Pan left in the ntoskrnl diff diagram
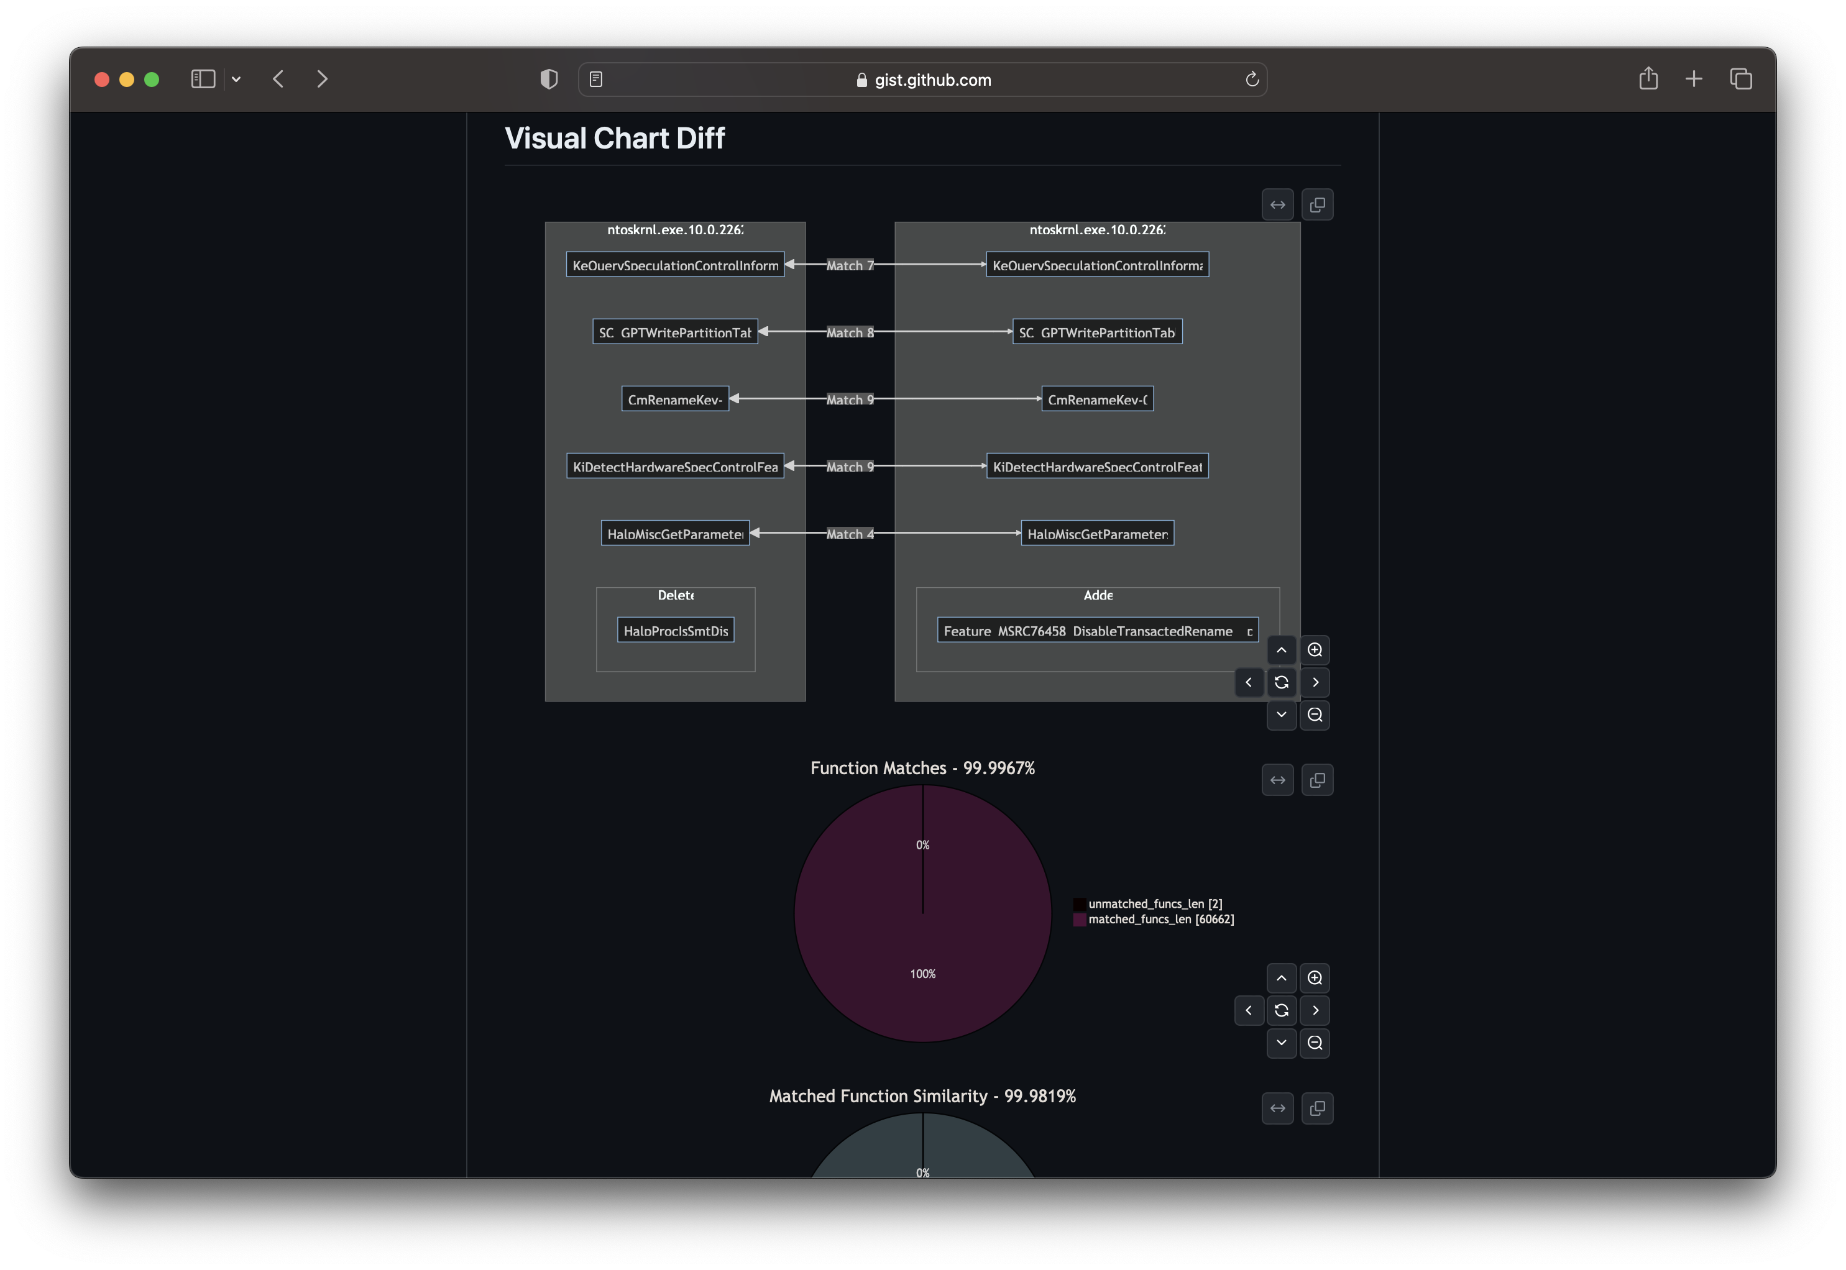Image resolution: width=1846 pixels, height=1270 pixels. click(1248, 682)
